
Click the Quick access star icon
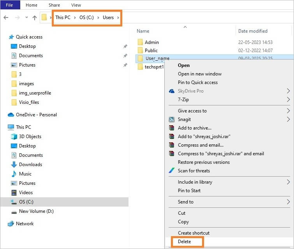click(11, 37)
